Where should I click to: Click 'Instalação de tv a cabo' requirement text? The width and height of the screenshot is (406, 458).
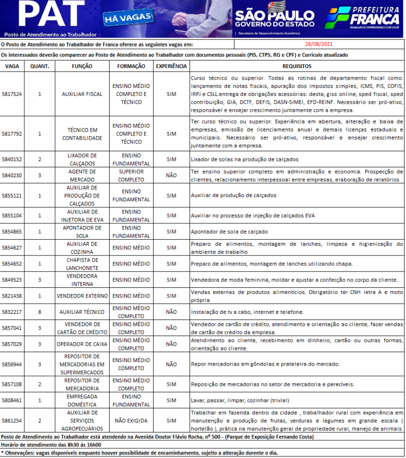(x=247, y=312)
